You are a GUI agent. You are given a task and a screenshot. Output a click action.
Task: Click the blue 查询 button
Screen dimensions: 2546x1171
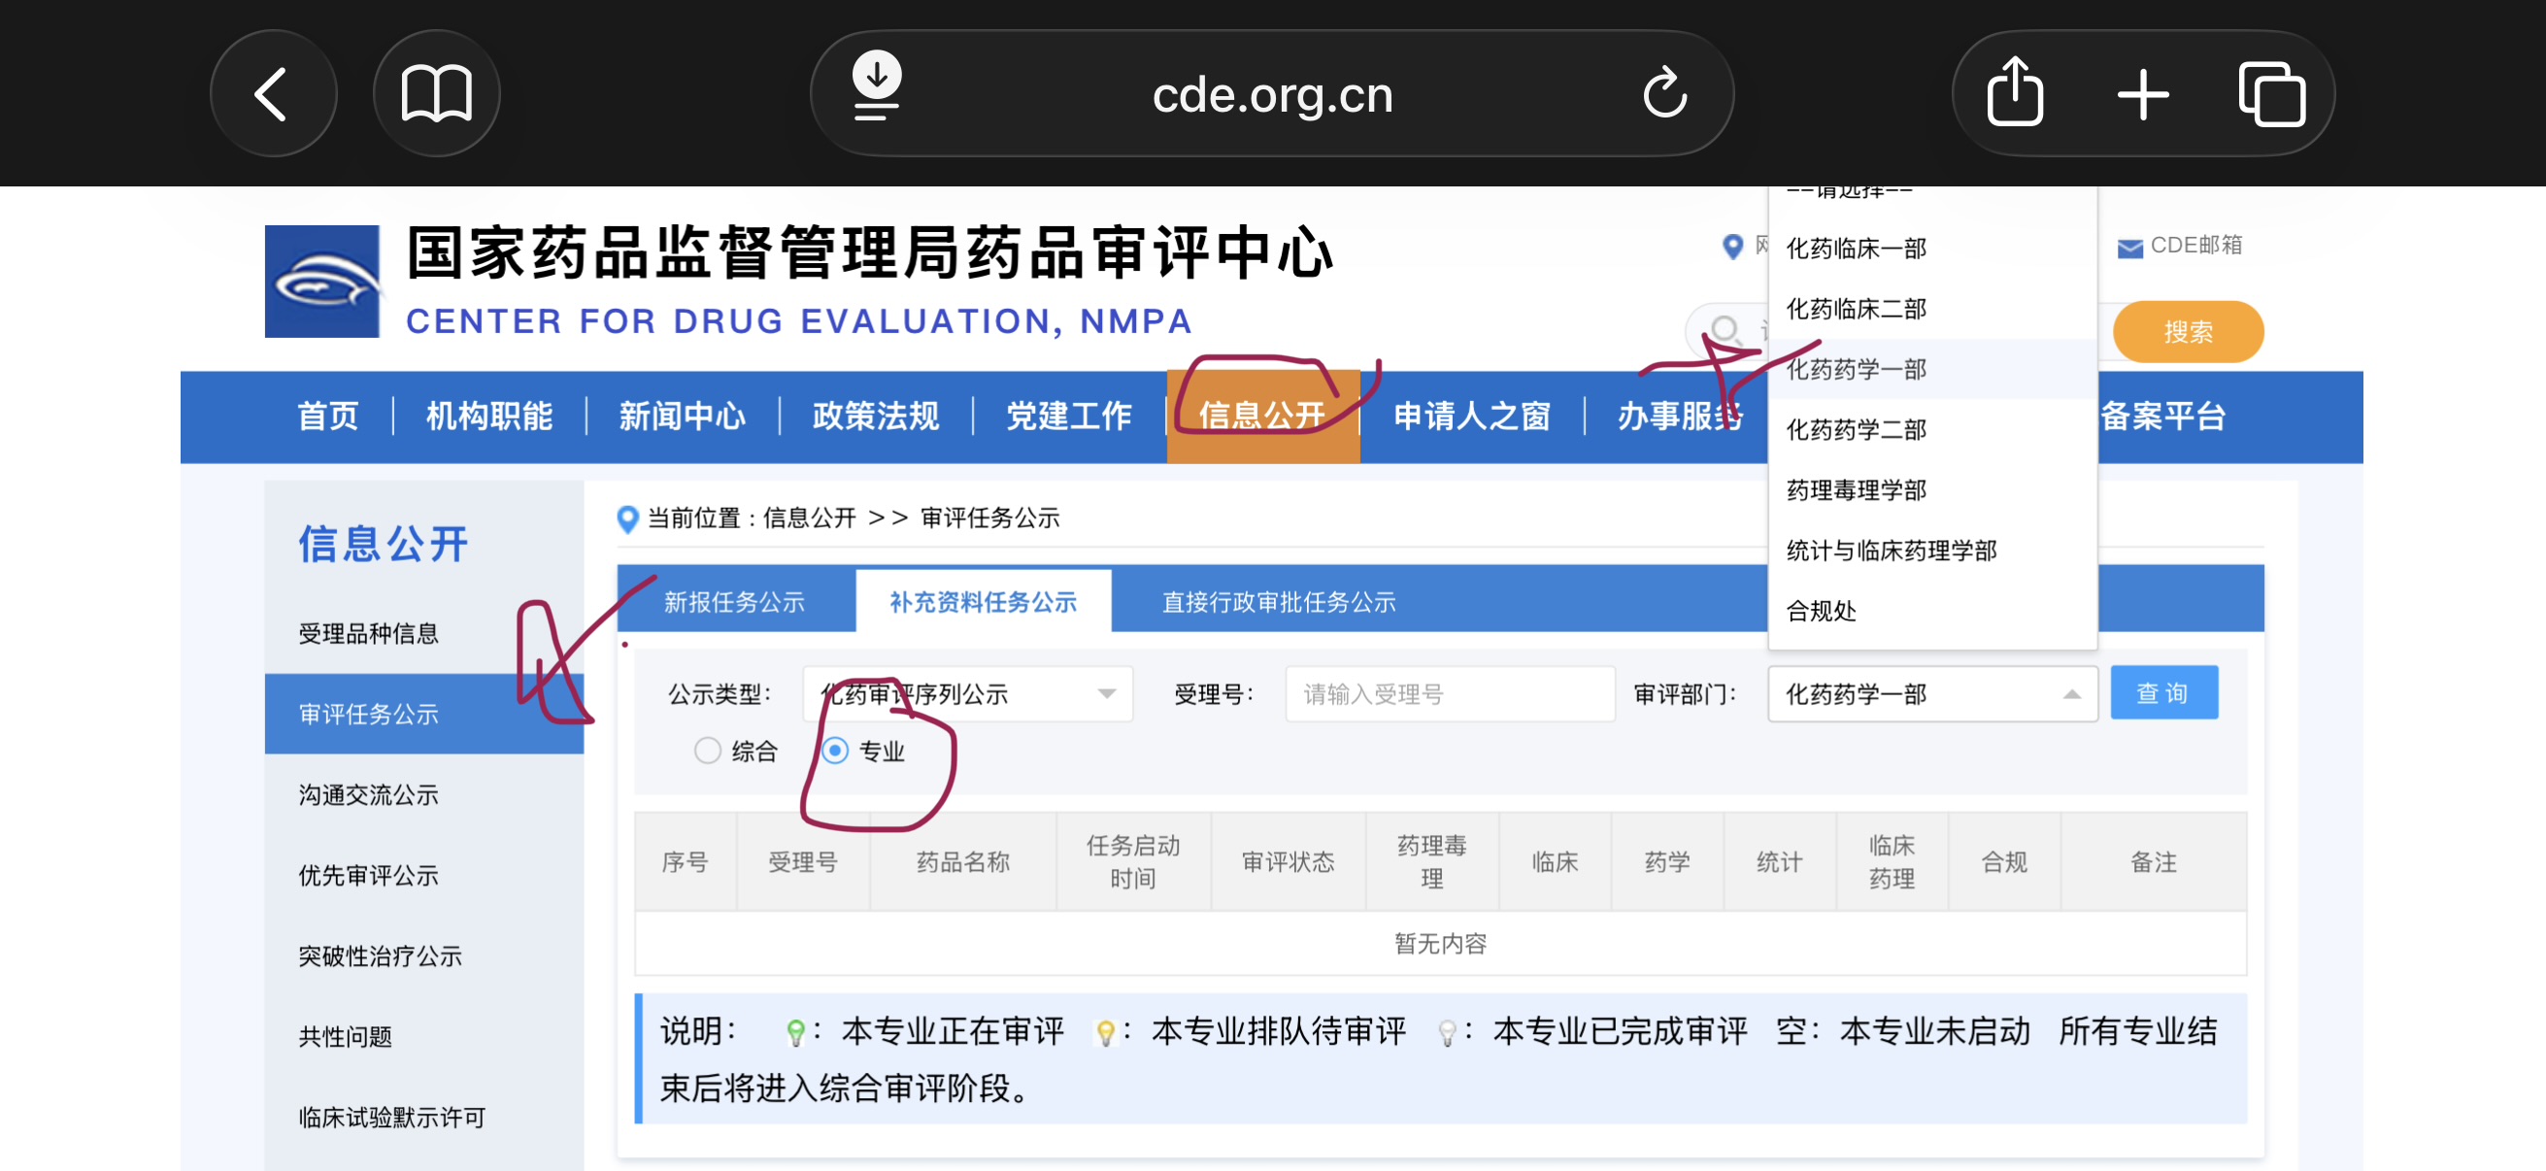tap(2162, 693)
